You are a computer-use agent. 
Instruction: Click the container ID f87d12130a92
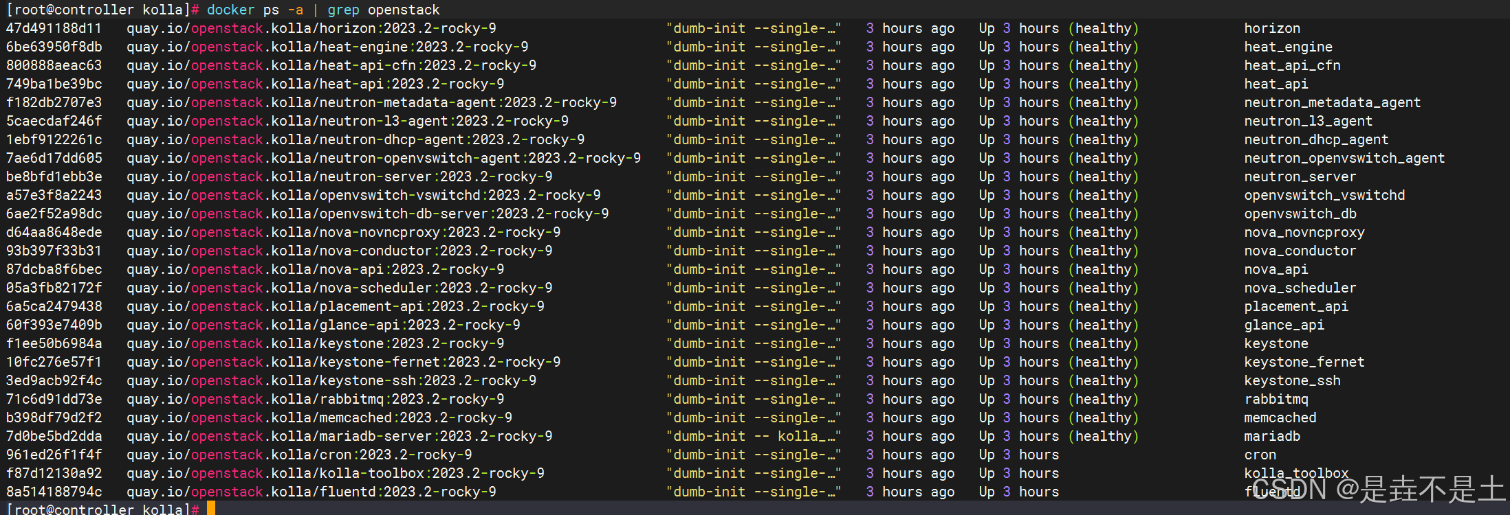(54, 473)
